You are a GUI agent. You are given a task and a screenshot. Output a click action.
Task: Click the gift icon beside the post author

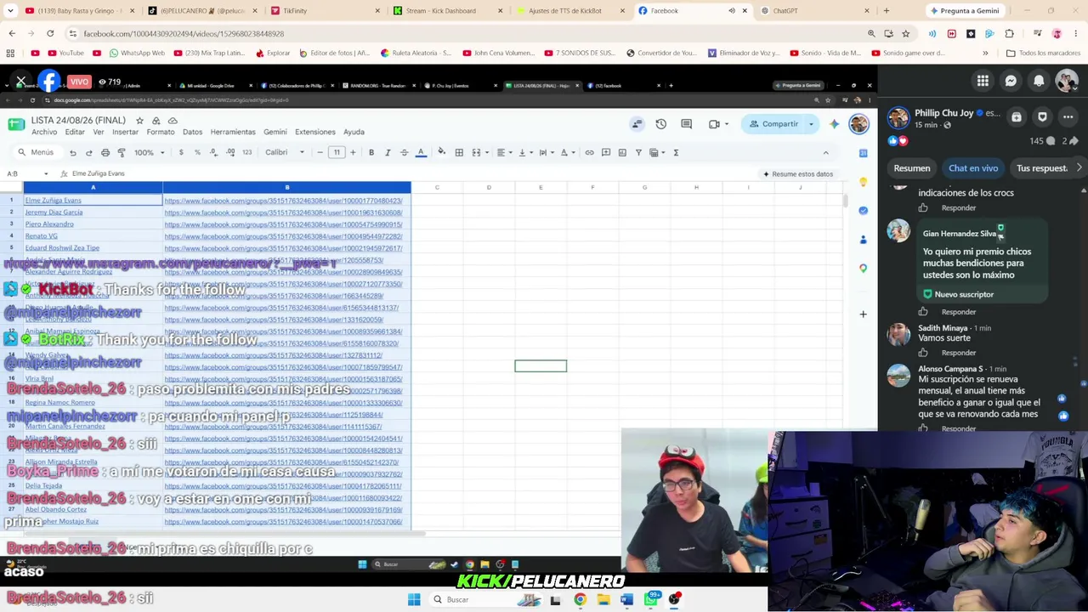pos(1017,117)
